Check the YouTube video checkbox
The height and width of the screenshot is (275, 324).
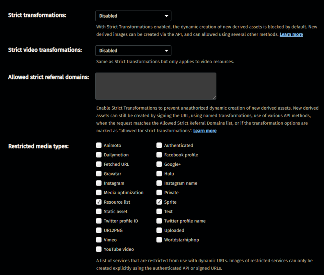click(x=99, y=249)
